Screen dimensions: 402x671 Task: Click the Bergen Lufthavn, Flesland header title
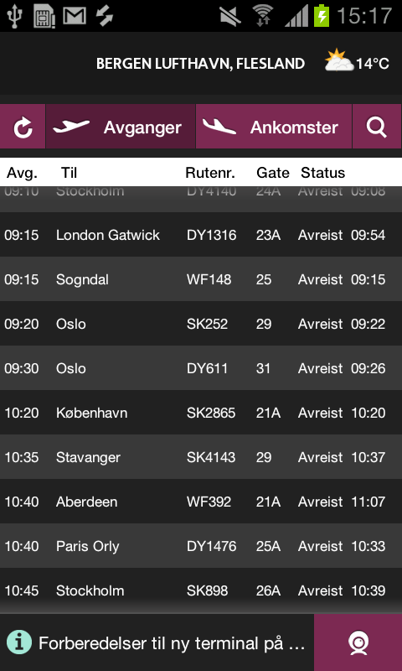(200, 64)
